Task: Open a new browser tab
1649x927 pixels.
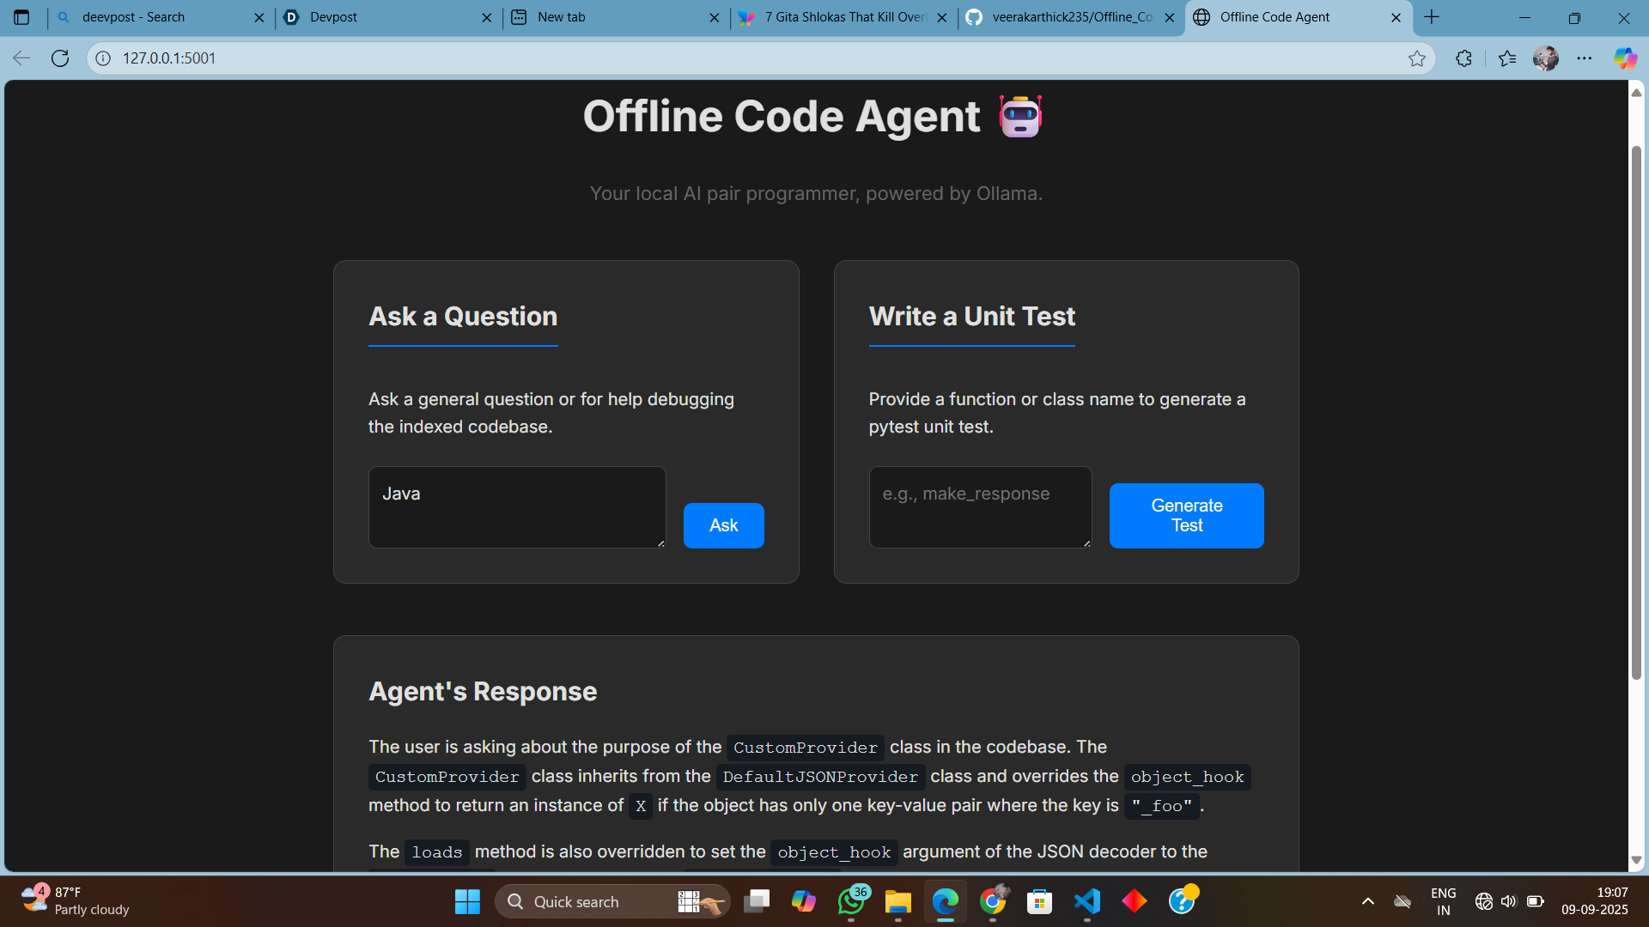Action: pos(1432,17)
